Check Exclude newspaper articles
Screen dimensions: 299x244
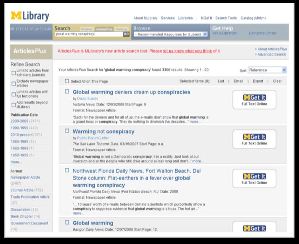(x=14, y=84)
